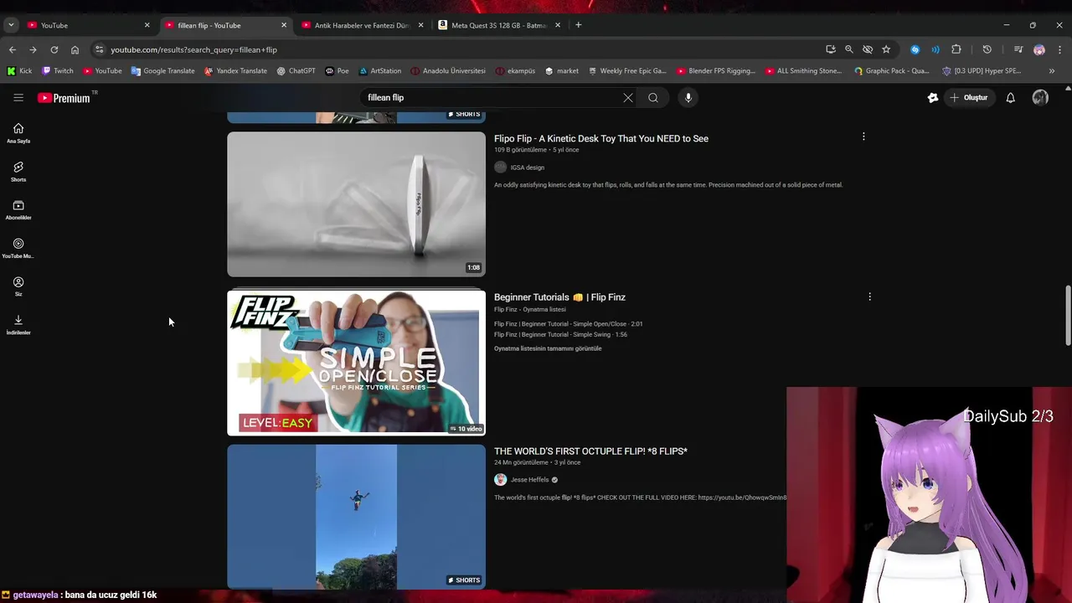This screenshot has width=1072, height=603.
Task: Open YouTube Music in sidebar
Action: [18, 249]
